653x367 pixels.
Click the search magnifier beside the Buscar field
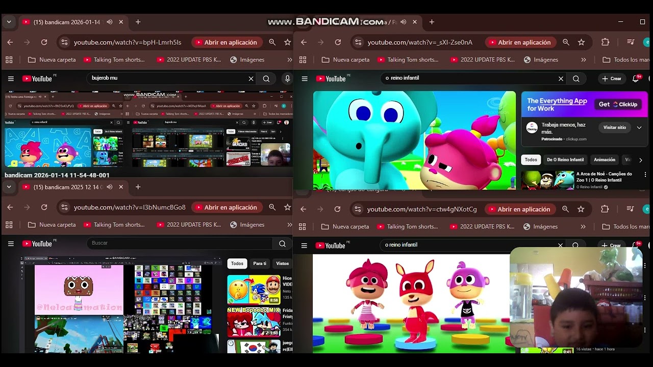282,244
